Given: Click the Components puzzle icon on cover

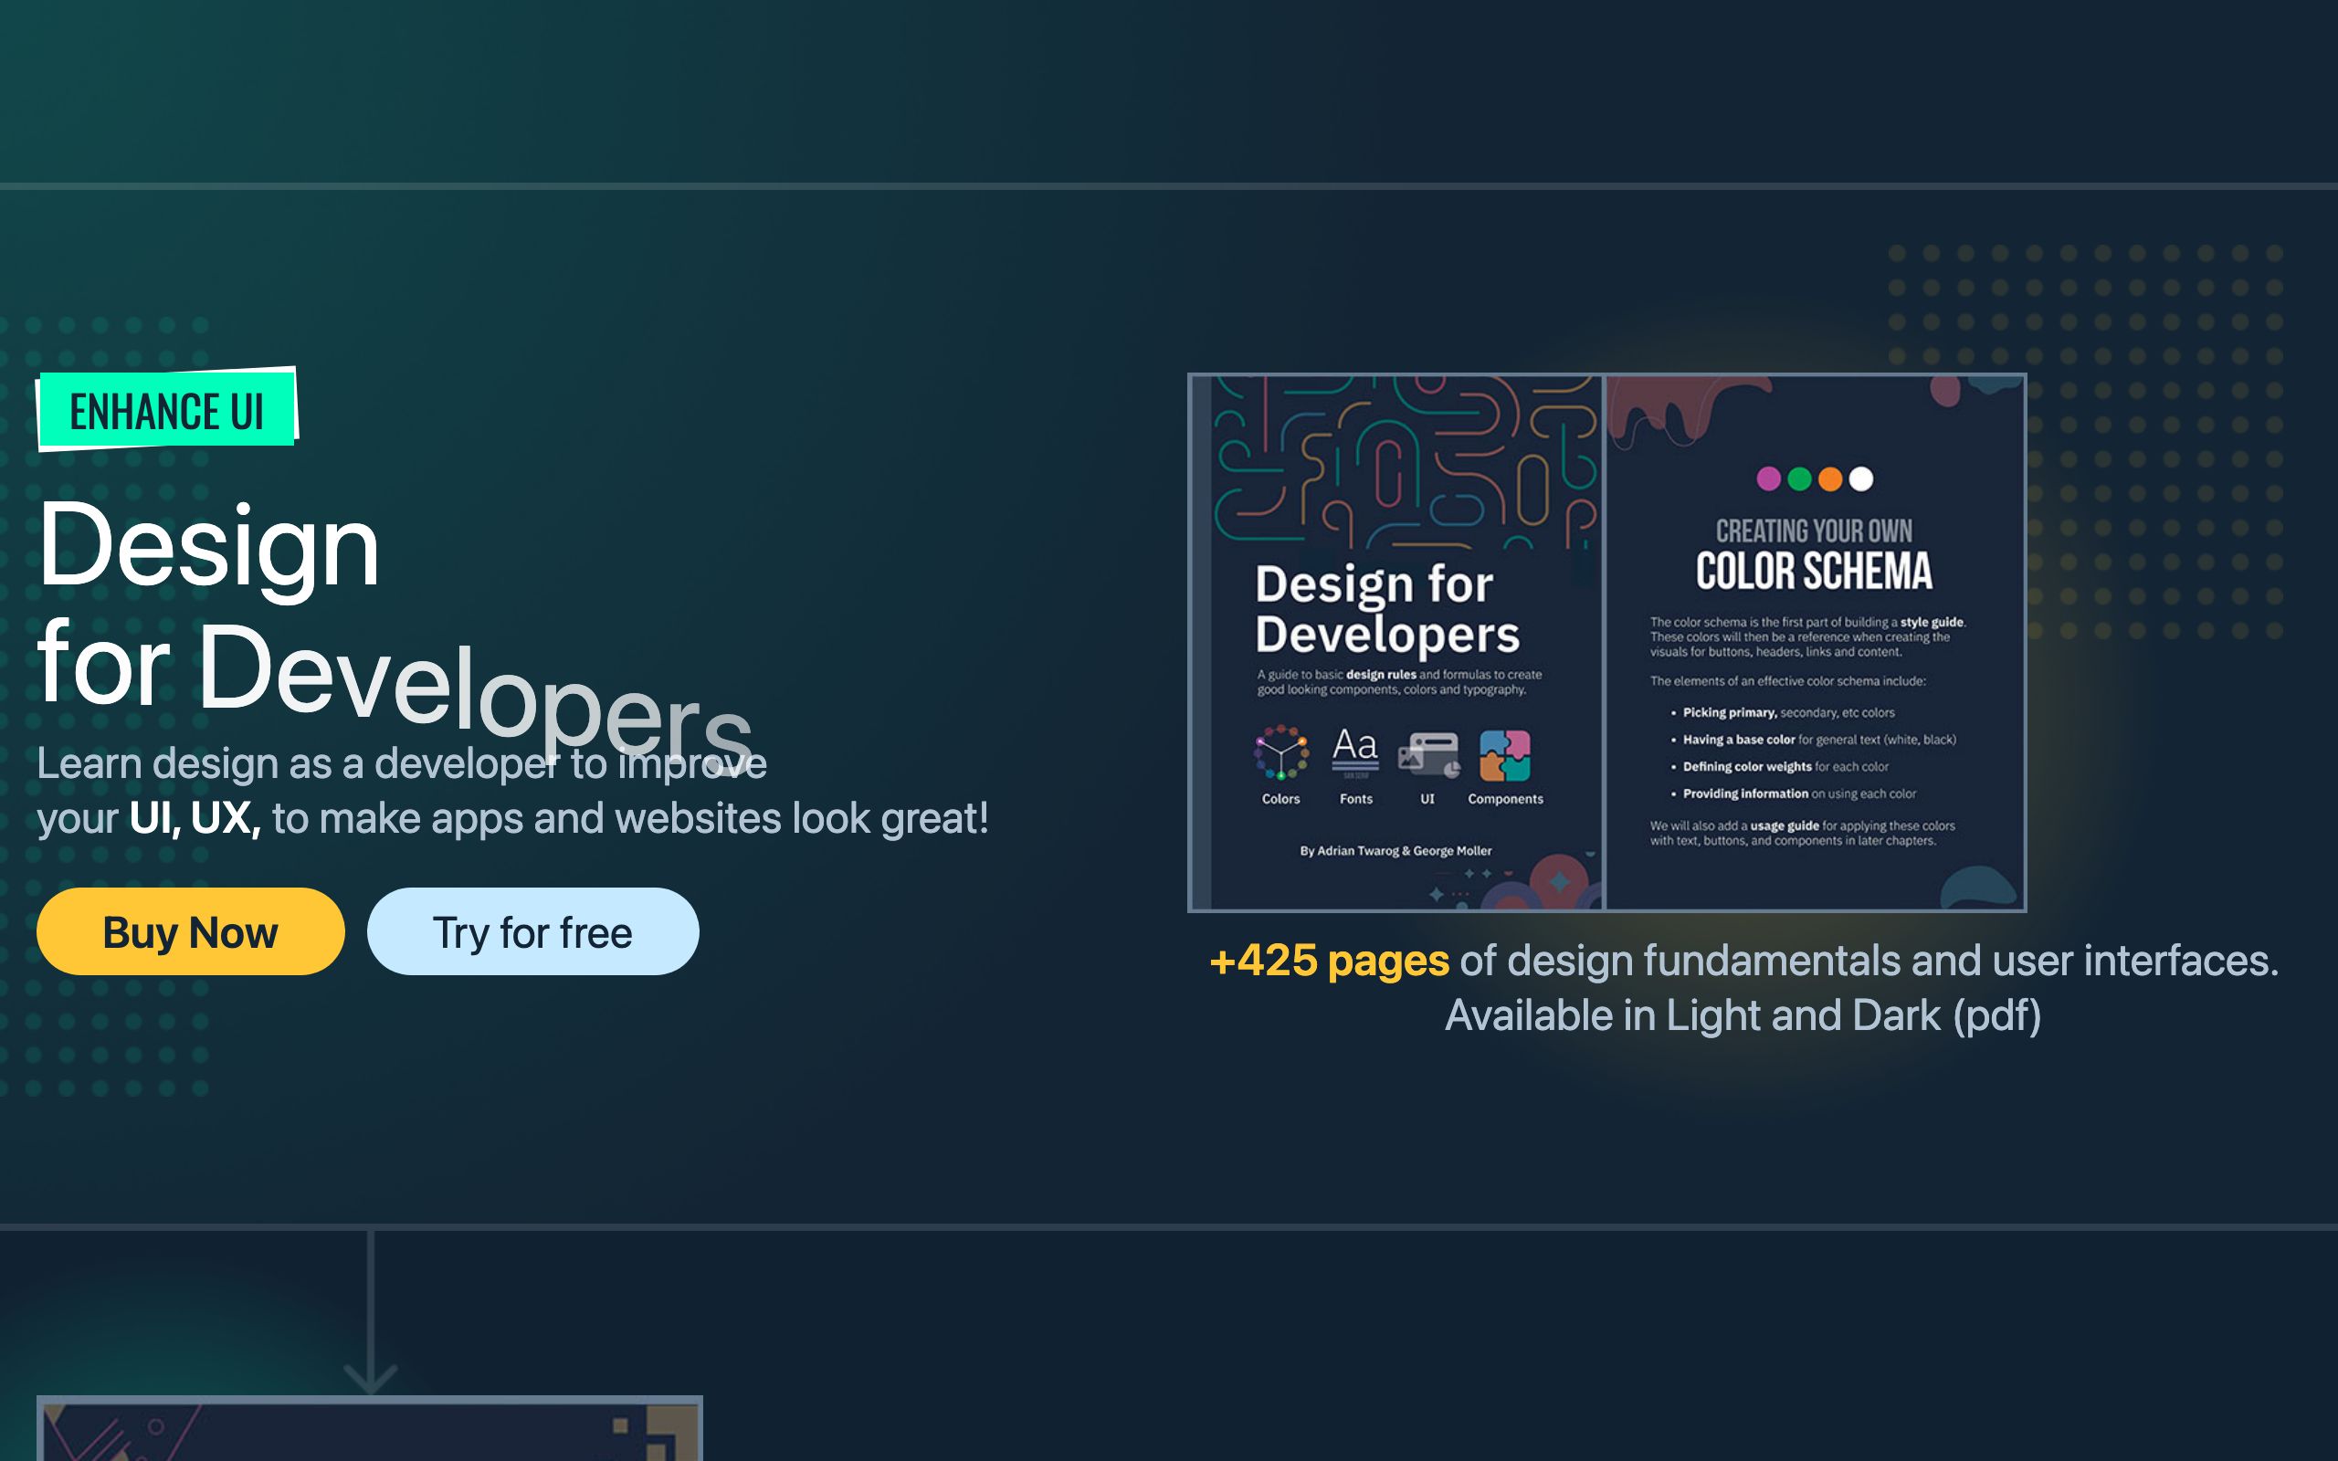Looking at the screenshot, I should pyautogui.click(x=1504, y=754).
